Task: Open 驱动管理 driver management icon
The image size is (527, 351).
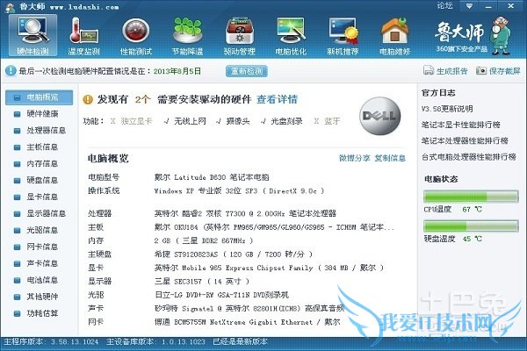Action: coord(239,35)
